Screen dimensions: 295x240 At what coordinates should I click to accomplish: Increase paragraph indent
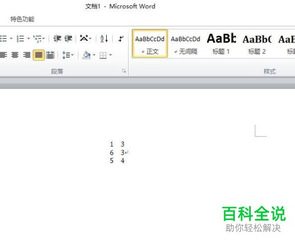tap(68, 38)
